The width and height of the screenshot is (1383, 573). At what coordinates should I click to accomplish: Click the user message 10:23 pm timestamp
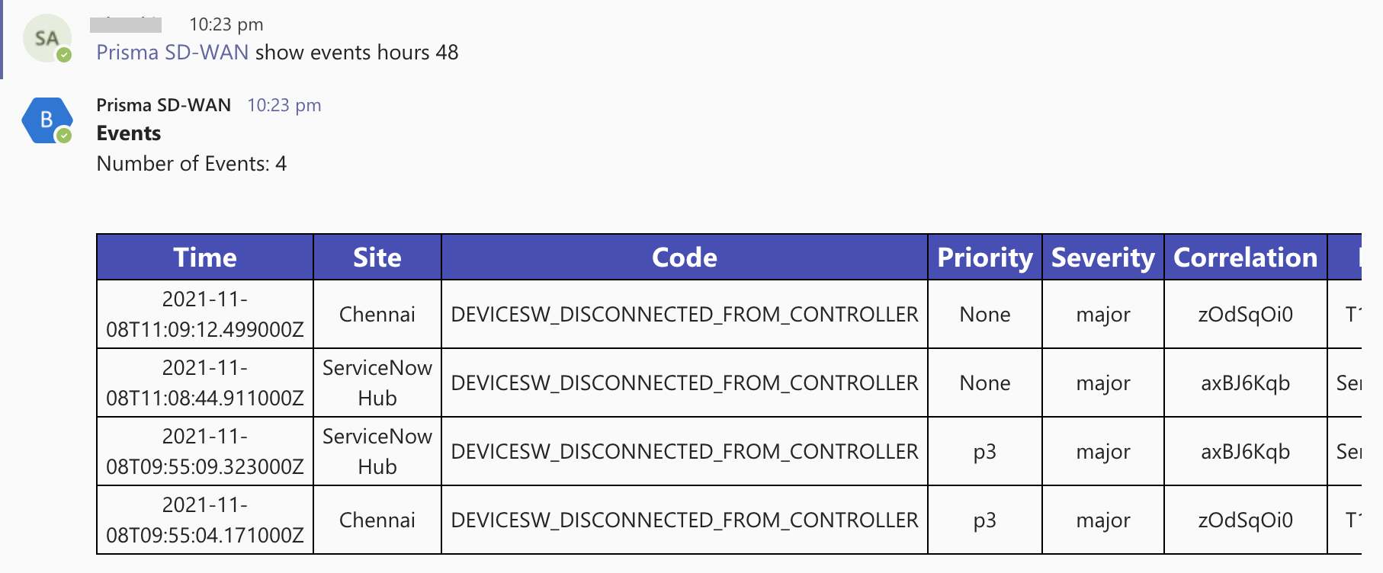[x=226, y=24]
